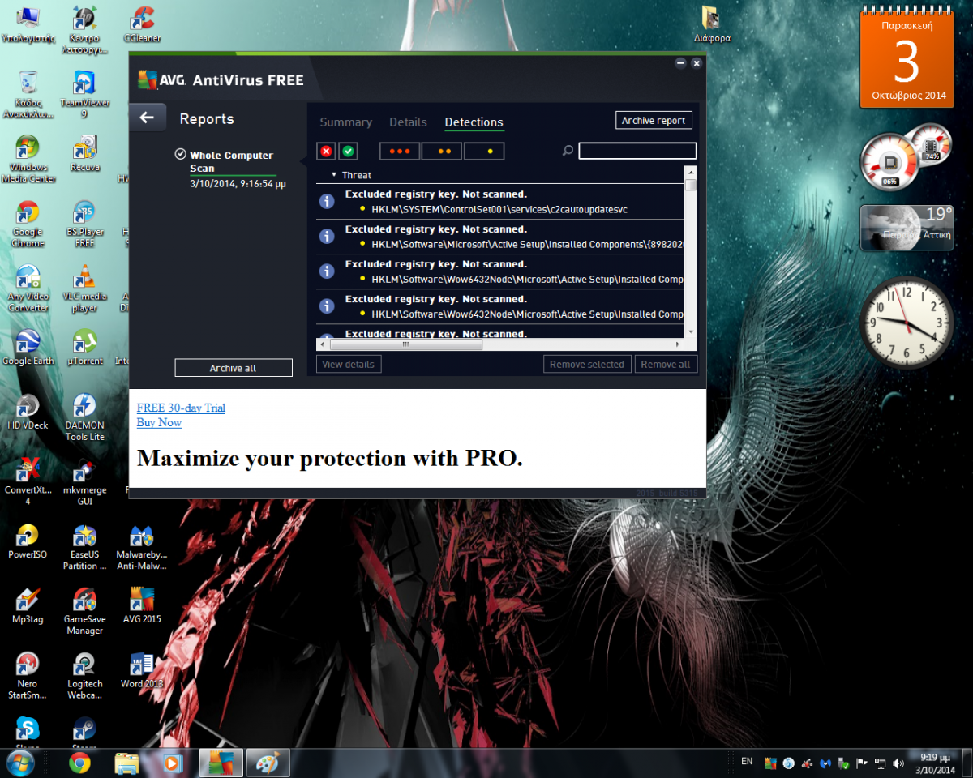Click the EN language indicator
Screen dimensions: 973x778
[x=747, y=761]
